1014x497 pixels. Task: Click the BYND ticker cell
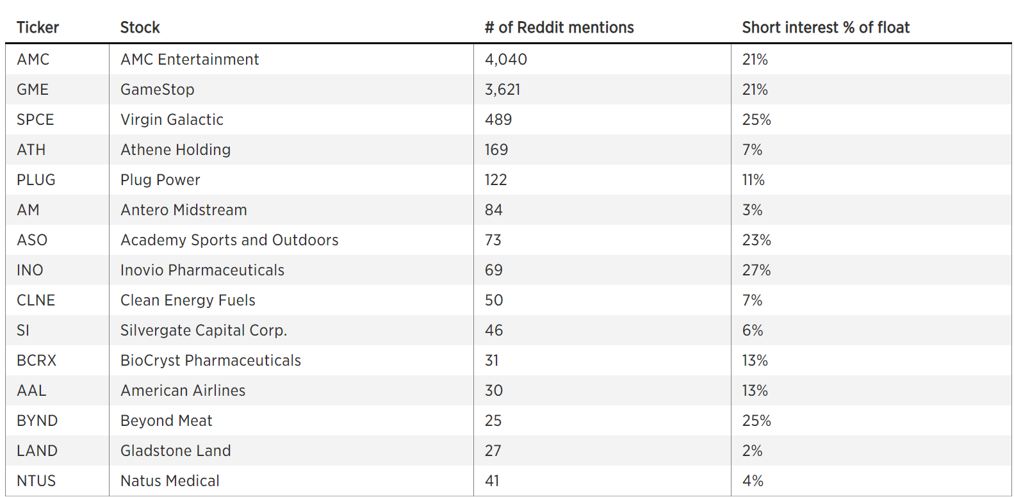(37, 421)
